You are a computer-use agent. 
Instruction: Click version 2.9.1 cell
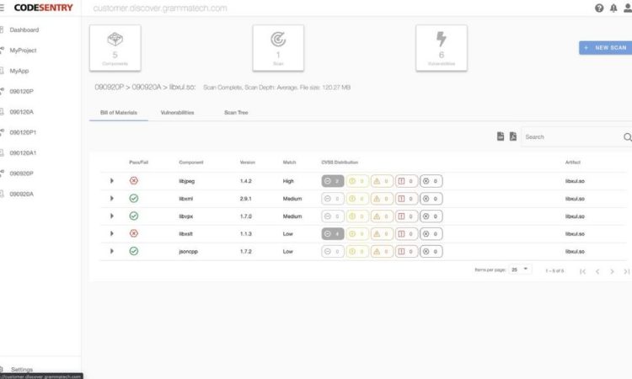tap(245, 199)
